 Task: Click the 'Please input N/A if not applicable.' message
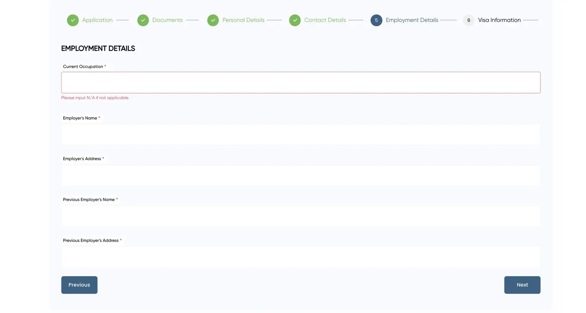[95, 98]
